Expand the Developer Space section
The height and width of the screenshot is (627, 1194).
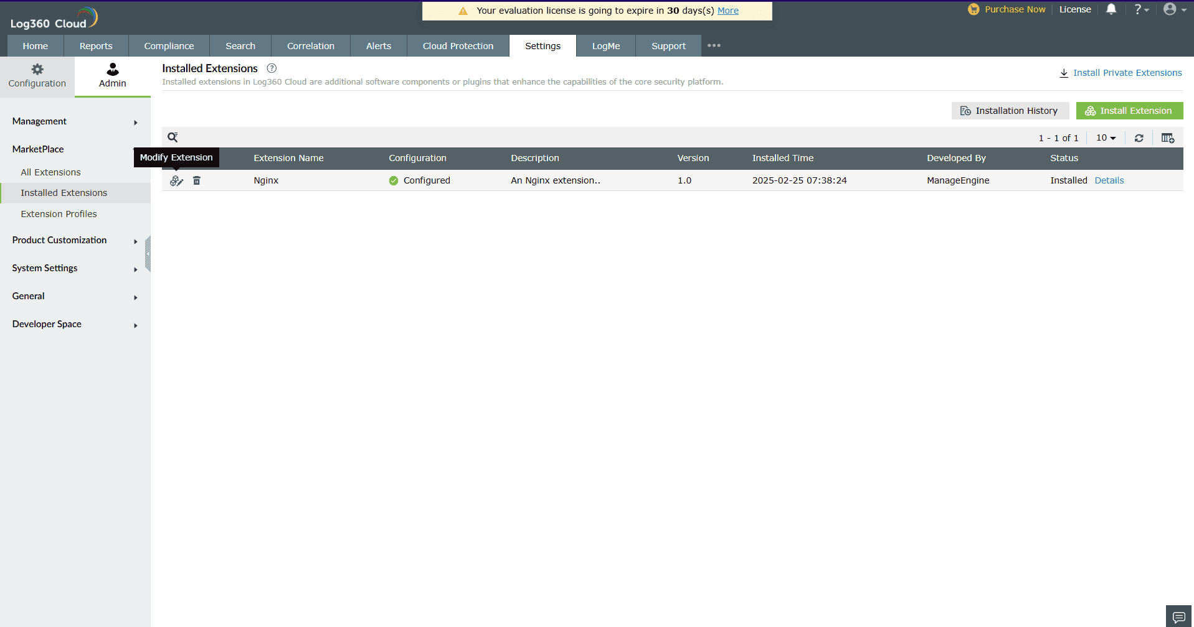click(x=75, y=324)
